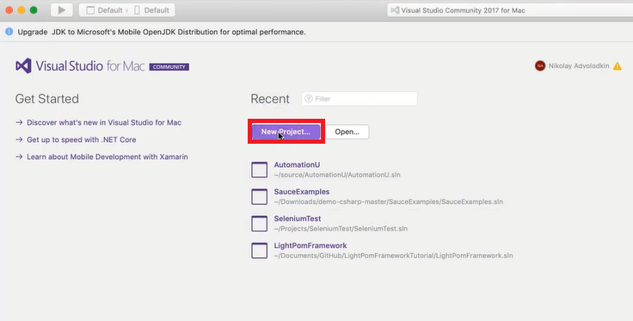Open Get up to speed with .NET Core
Image resolution: width=633 pixels, height=321 pixels.
click(81, 139)
